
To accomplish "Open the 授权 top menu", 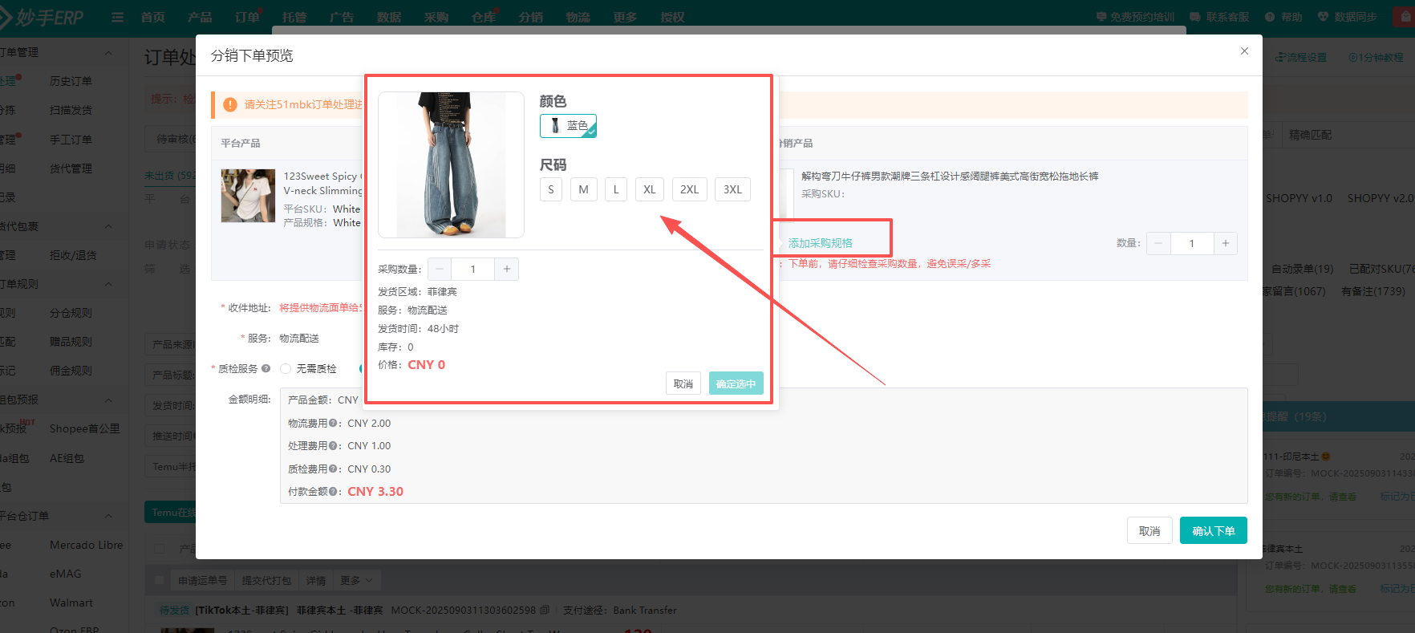I will click(x=673, y=17).
